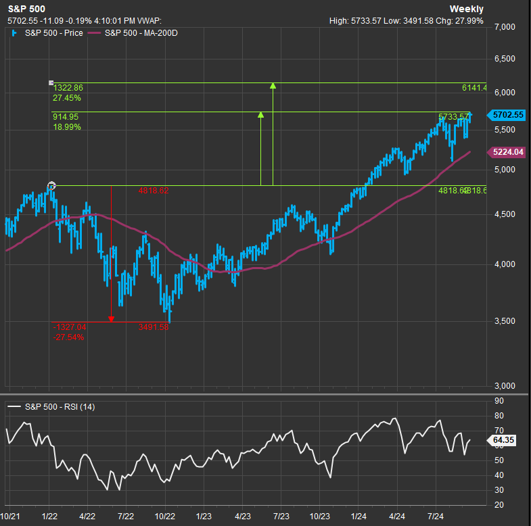Click the 4/23 date axis label

(243, 517)
